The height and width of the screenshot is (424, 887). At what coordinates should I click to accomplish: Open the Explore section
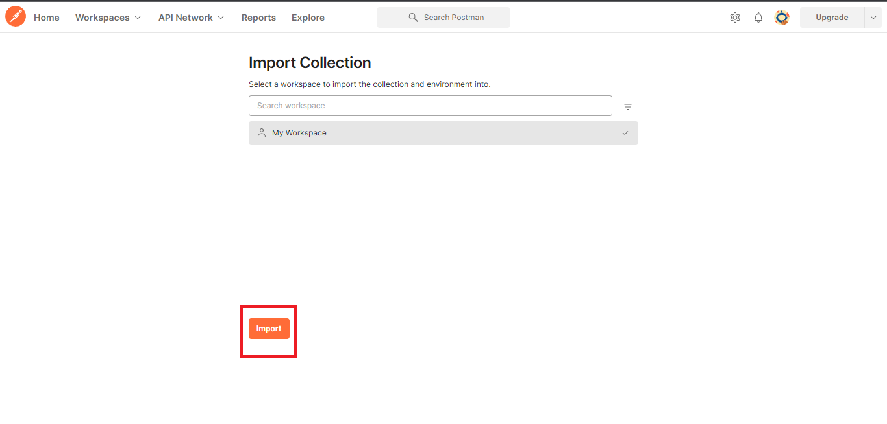308,18
